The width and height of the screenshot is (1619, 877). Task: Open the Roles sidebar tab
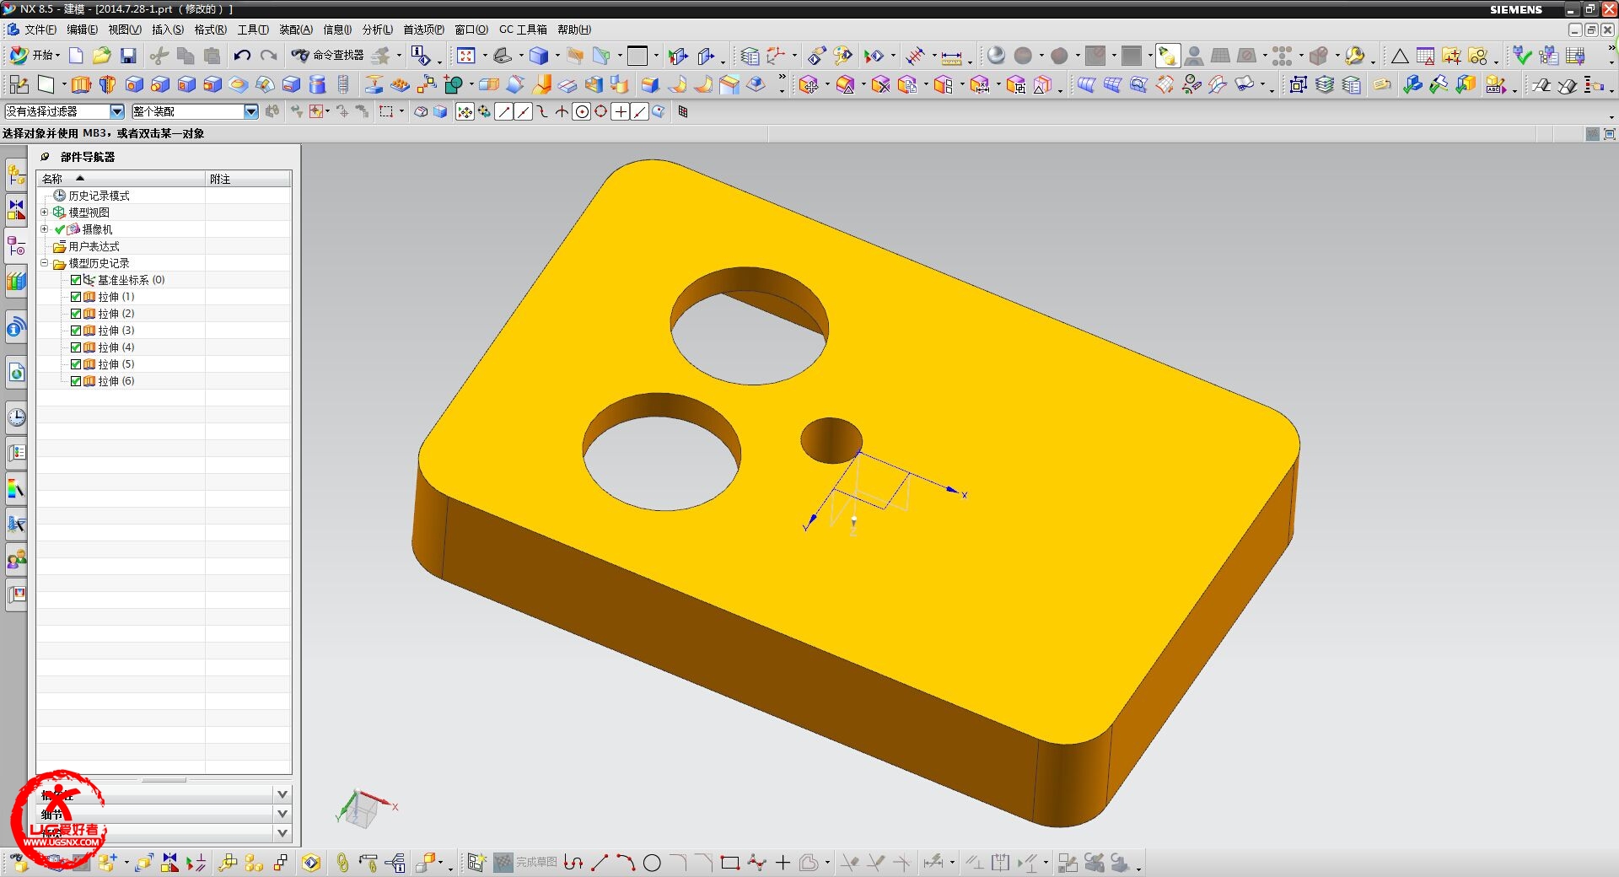16,559
